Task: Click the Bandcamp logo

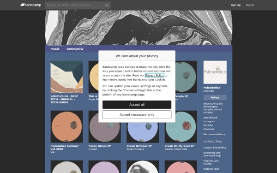Action: tap(31, 5)
